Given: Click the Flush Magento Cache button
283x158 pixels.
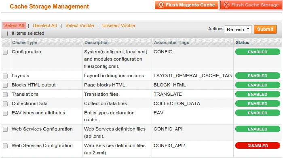Looking at the screenshot, I should [186, 5].
